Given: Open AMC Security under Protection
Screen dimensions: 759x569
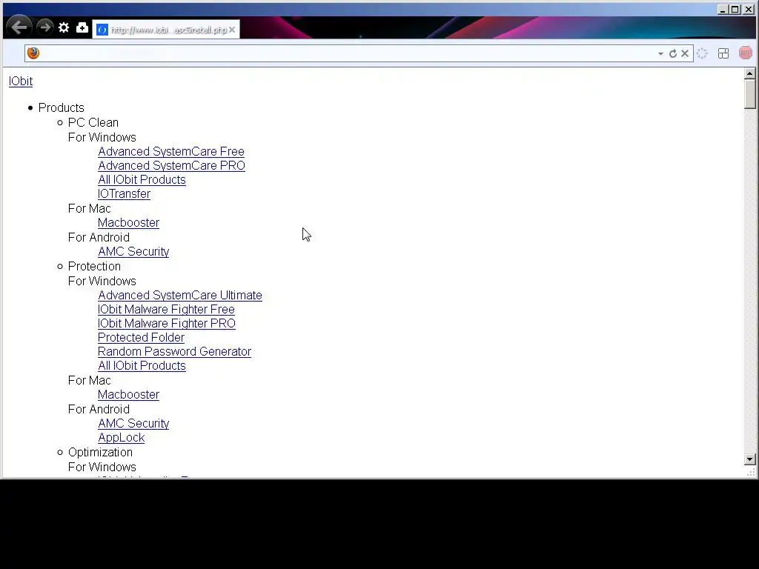Looking at the screenshot, I should (x=133, y=423).
